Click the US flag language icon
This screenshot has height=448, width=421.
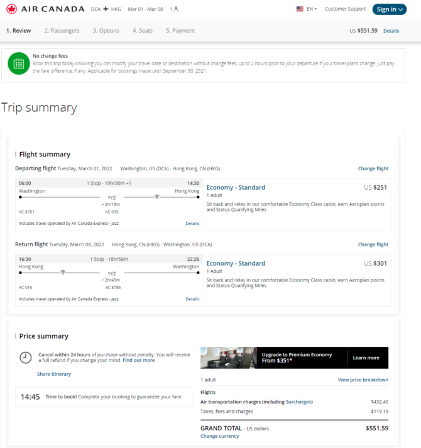[x=300, y=9]
